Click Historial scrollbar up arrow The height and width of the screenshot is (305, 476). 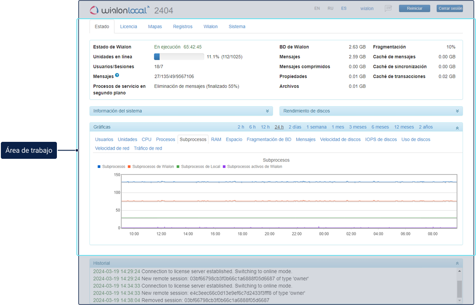tap(459, 271)
